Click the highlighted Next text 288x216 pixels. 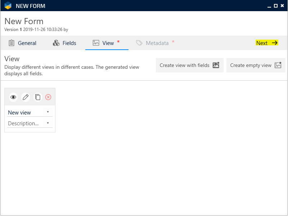pos(262,43)
